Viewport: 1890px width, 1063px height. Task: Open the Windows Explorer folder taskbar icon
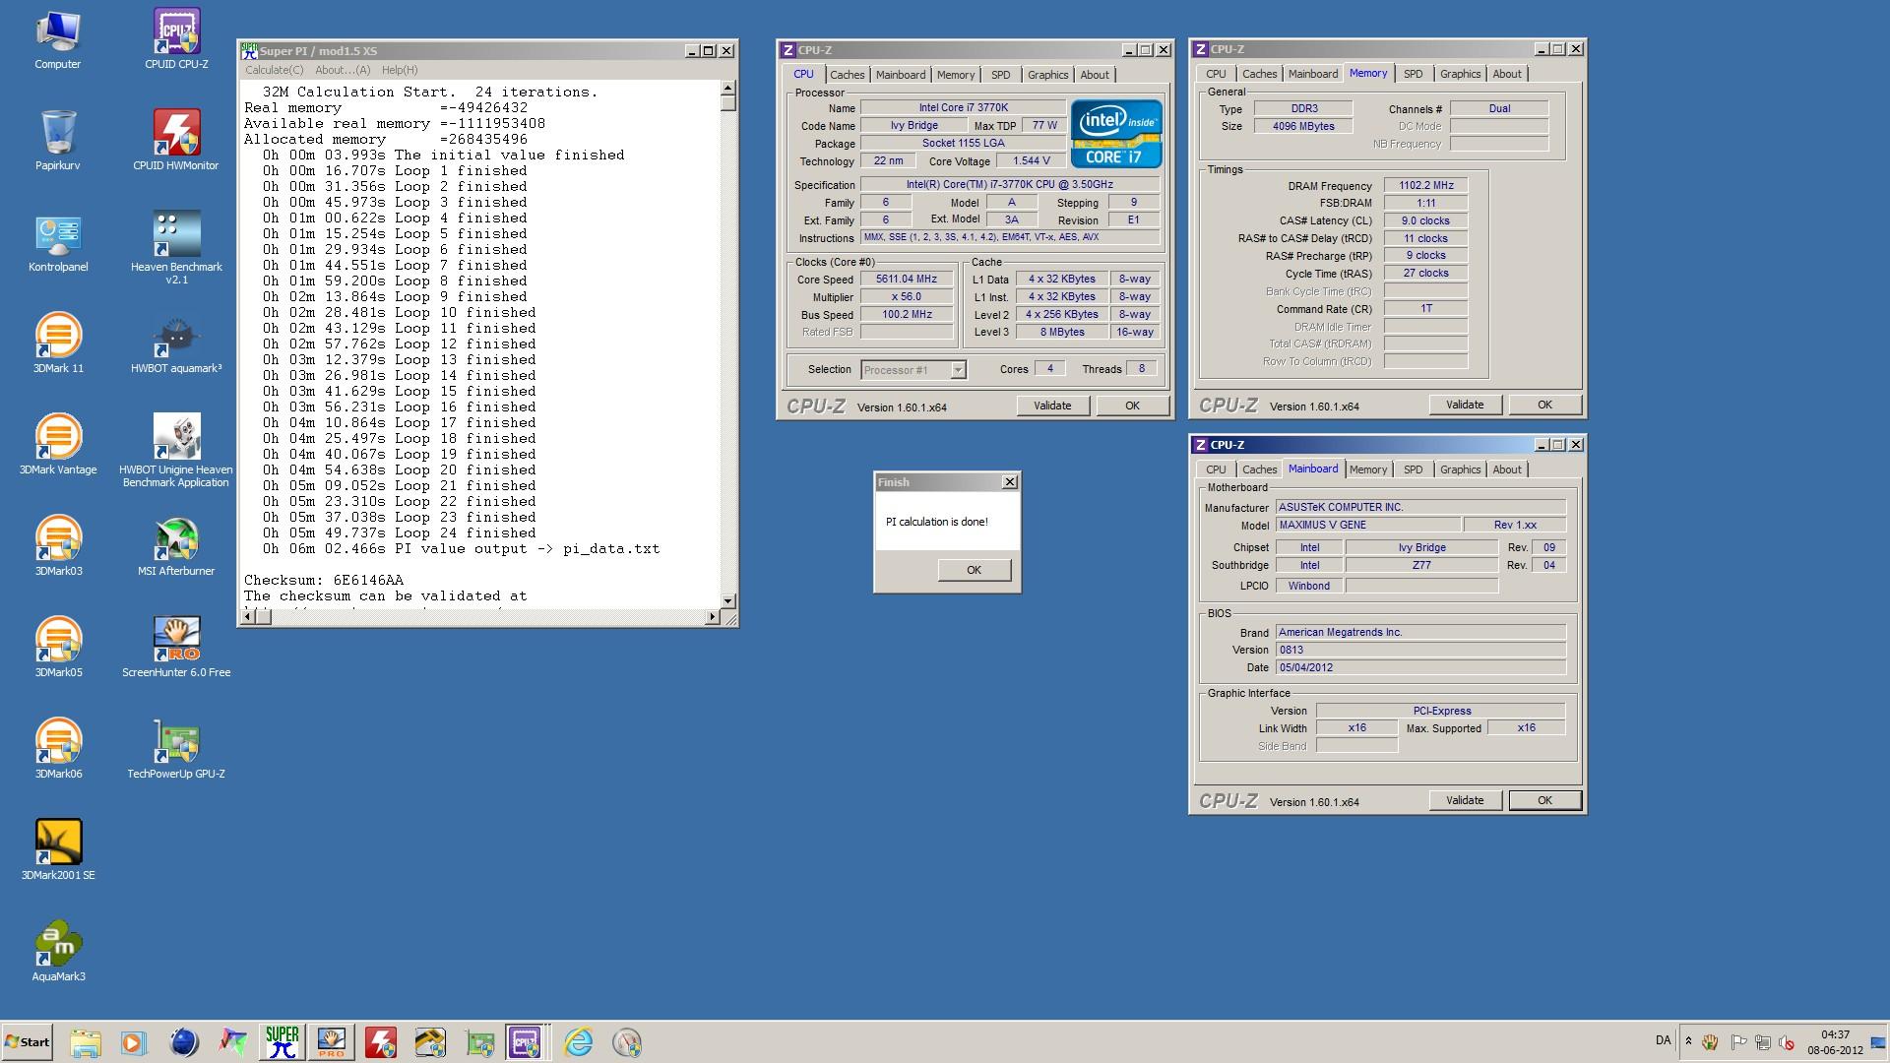coord(85,1042)
